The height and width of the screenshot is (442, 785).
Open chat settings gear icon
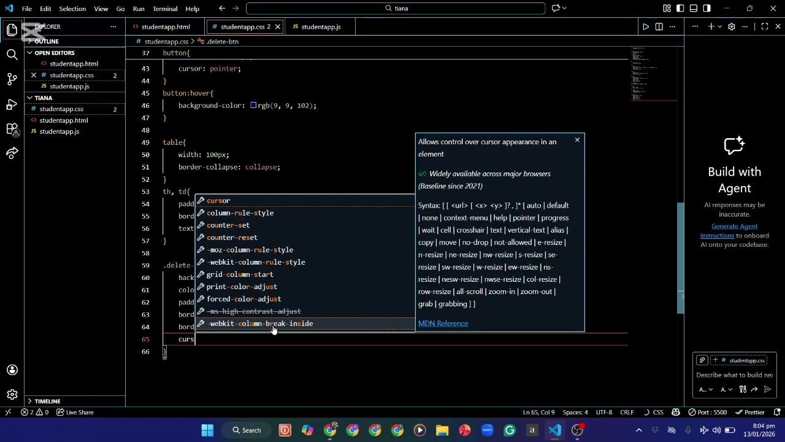tap(731, 26)
